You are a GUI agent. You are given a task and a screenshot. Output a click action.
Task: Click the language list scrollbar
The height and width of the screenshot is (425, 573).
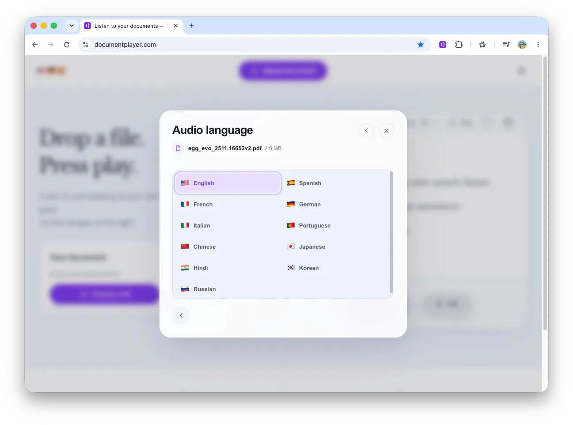point(391,232)
